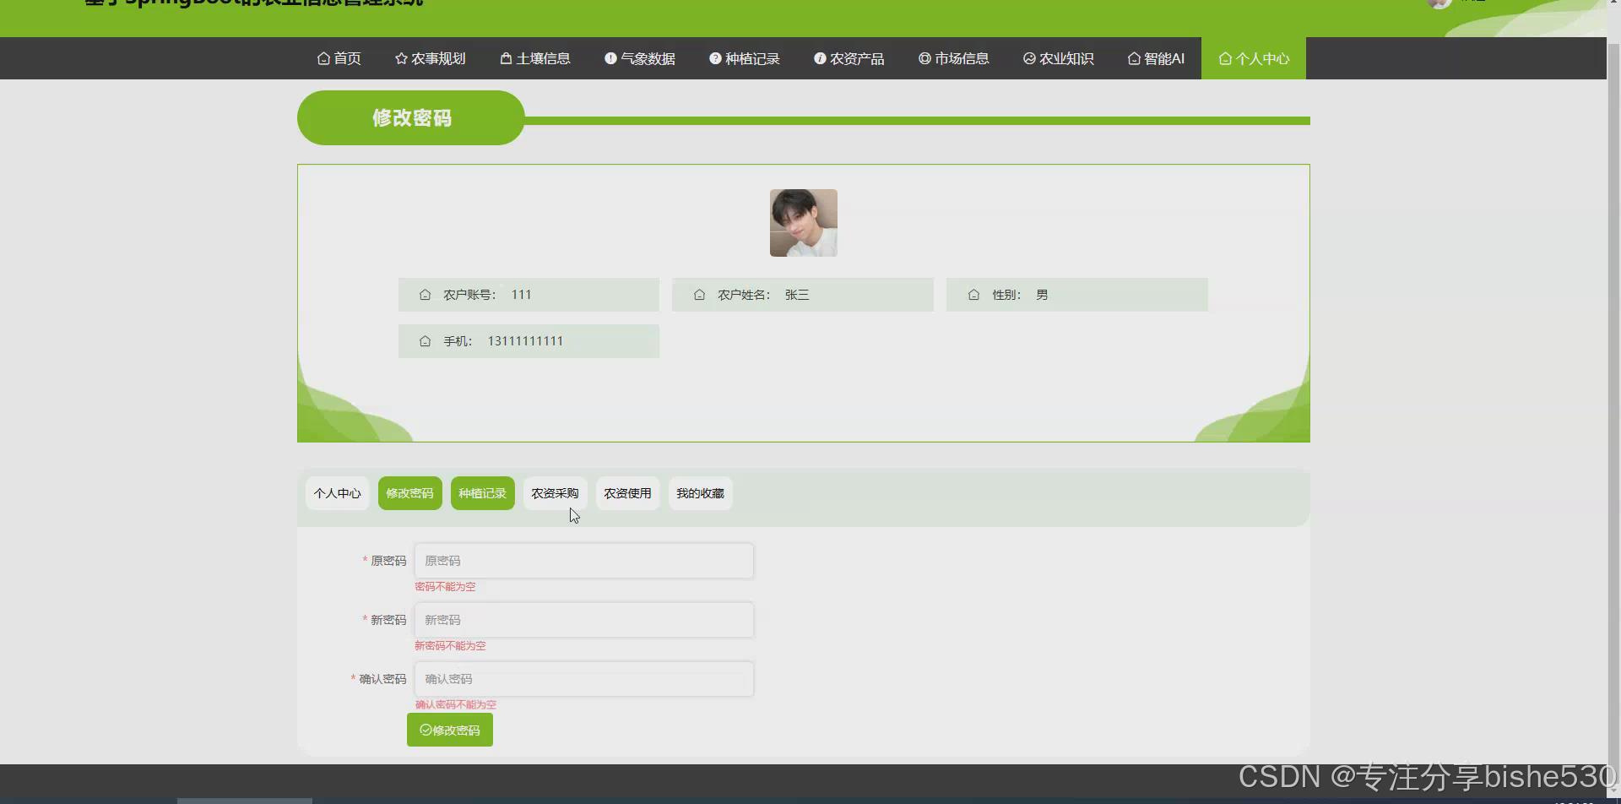Open the 农资采购 tab

[555, 493]
